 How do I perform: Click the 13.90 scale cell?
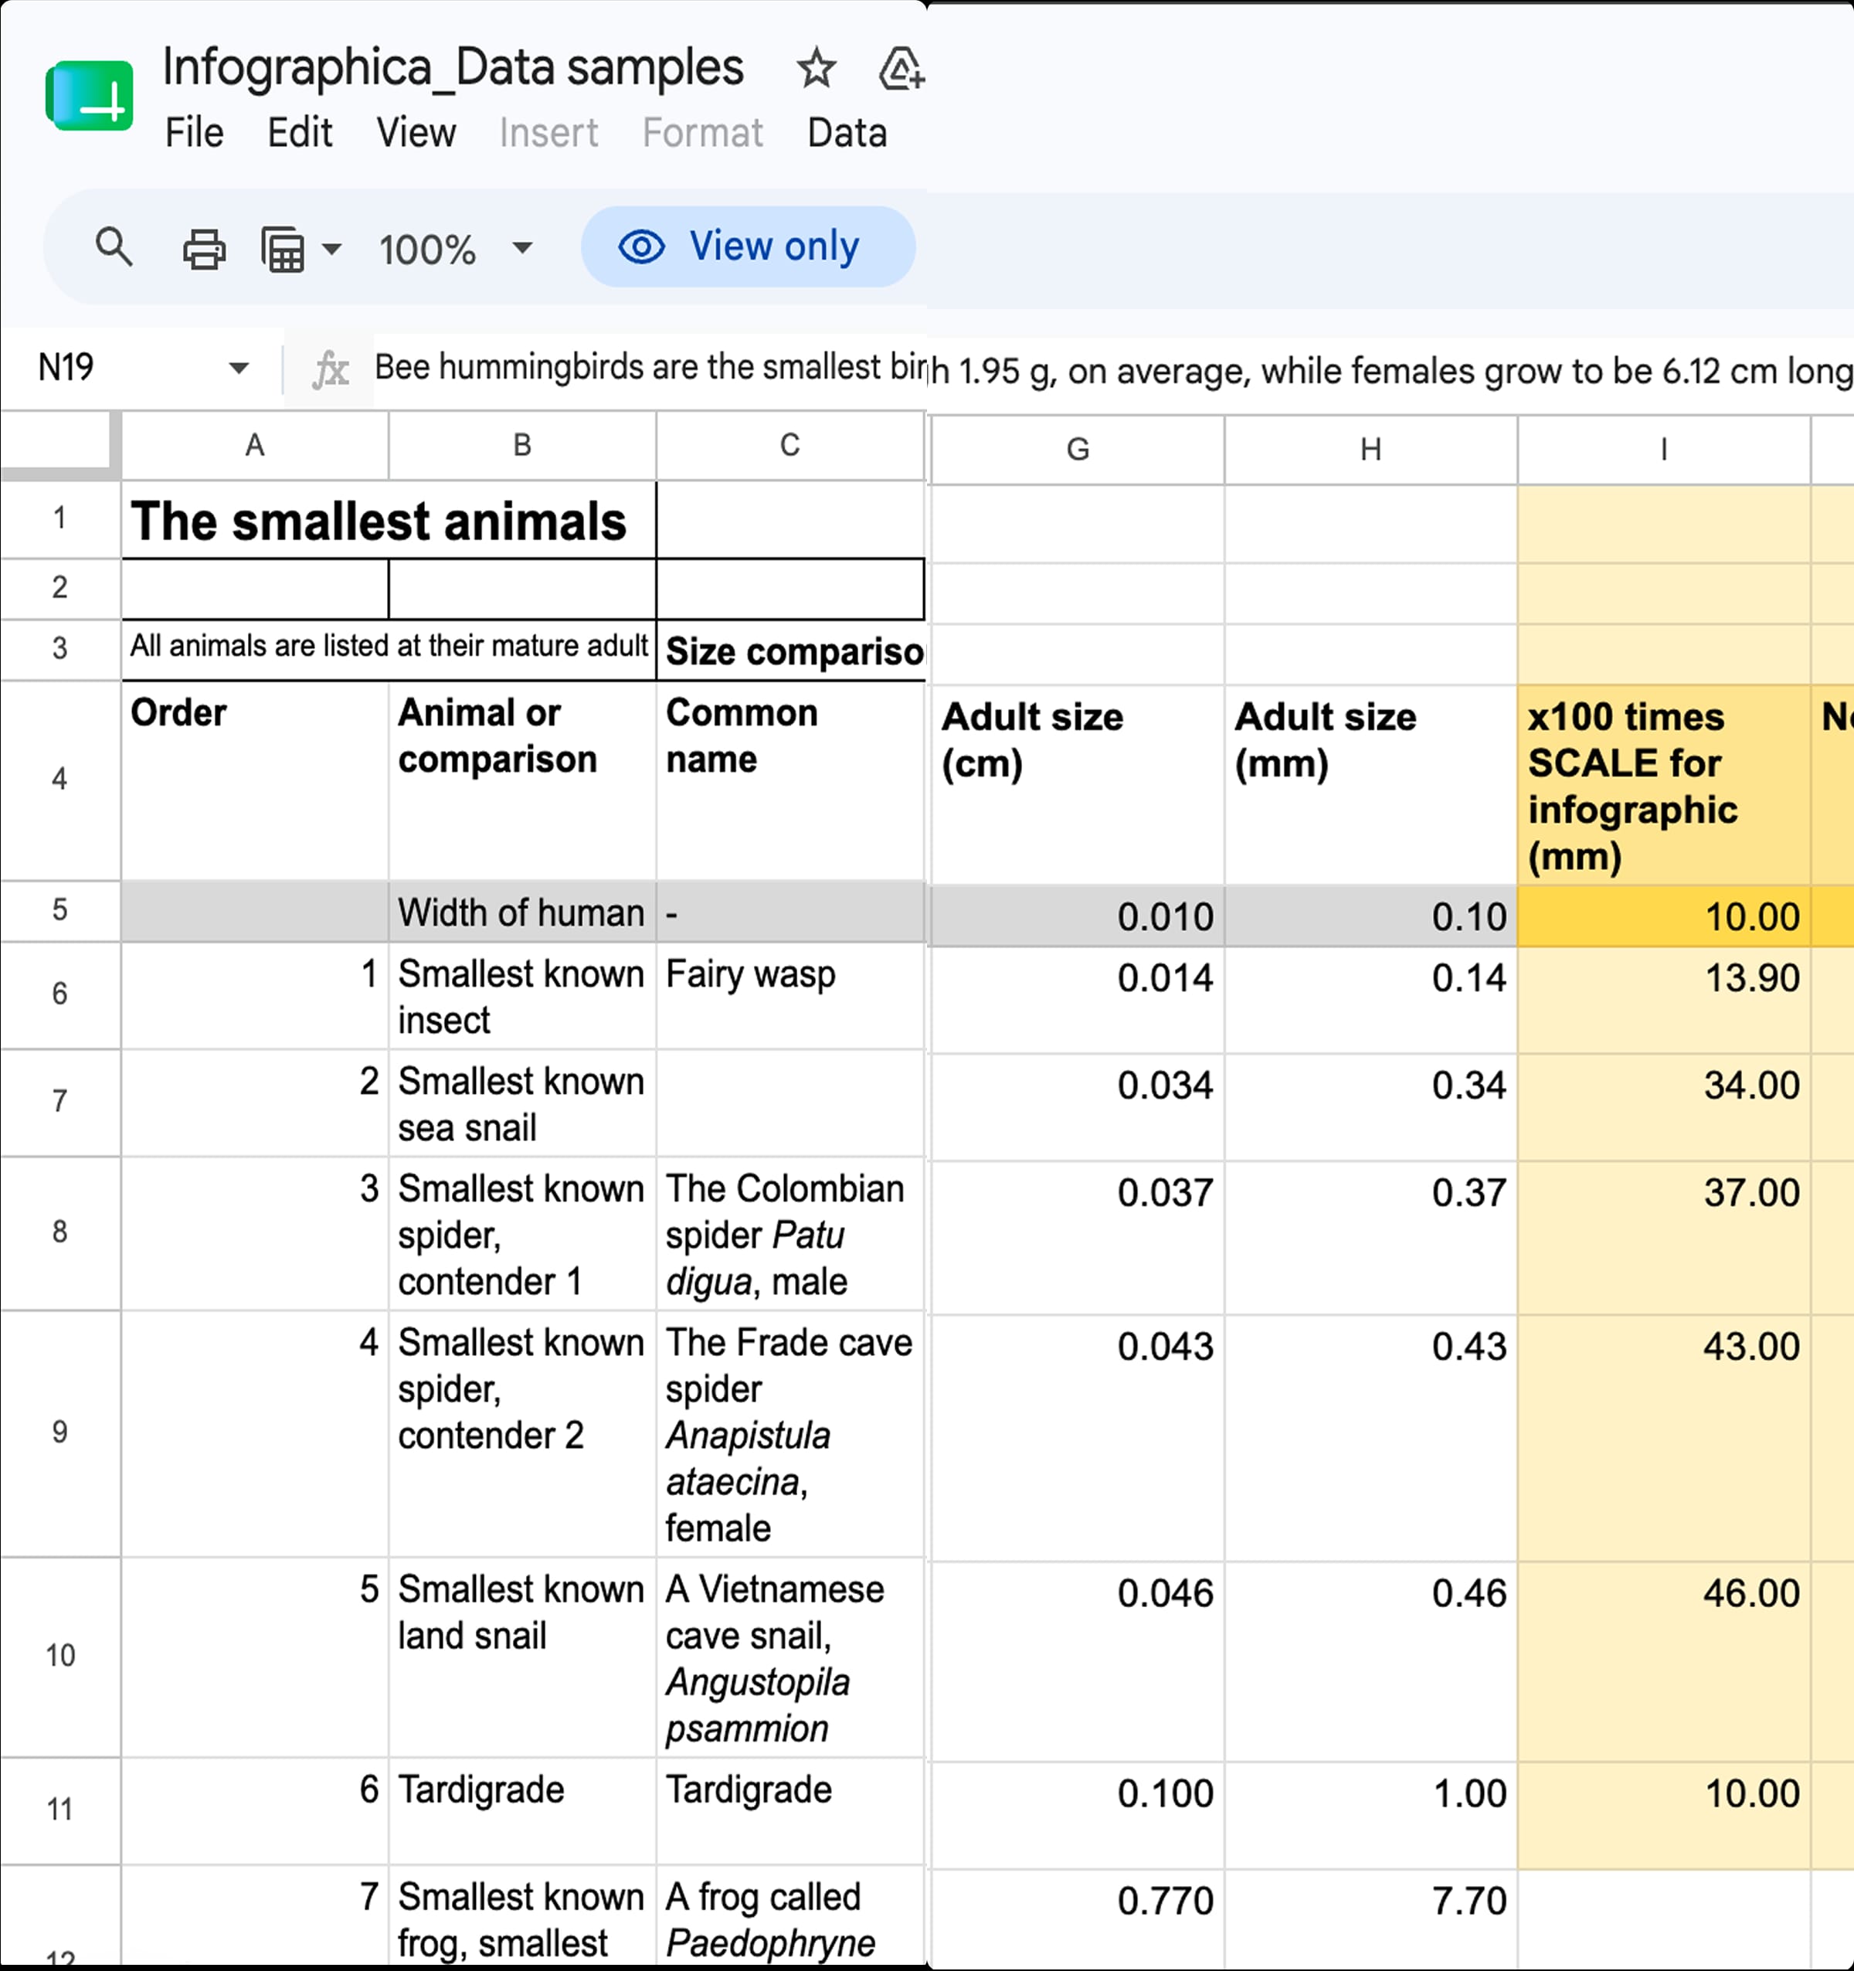click(x=1664, y=999)
